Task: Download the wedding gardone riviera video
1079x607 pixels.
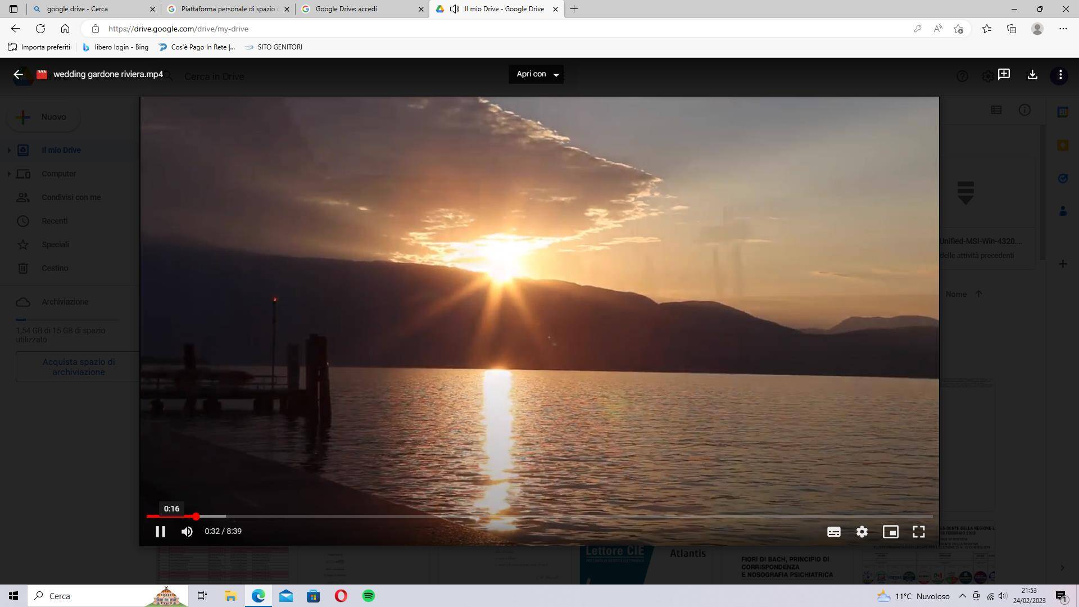Action: [1032, 75]
